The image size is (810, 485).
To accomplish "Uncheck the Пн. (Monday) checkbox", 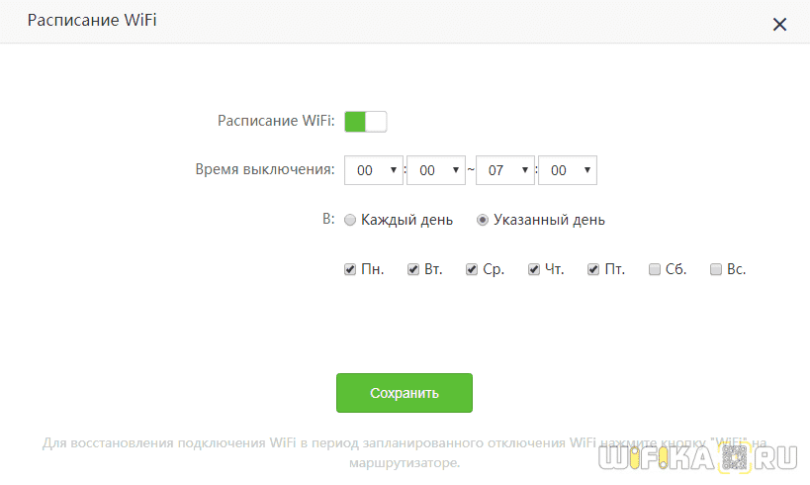I will (350, 269).
